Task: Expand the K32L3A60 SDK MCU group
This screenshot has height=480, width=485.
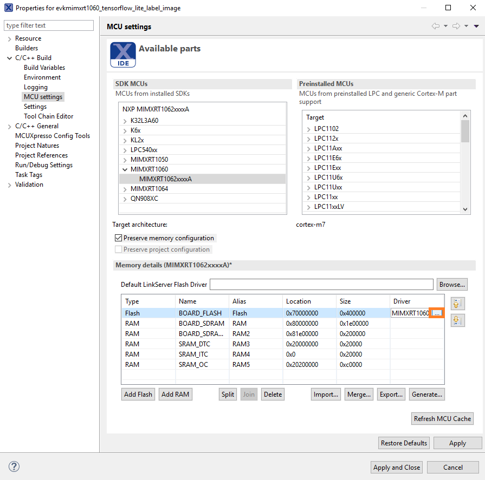Action: (x=125, y=121)
